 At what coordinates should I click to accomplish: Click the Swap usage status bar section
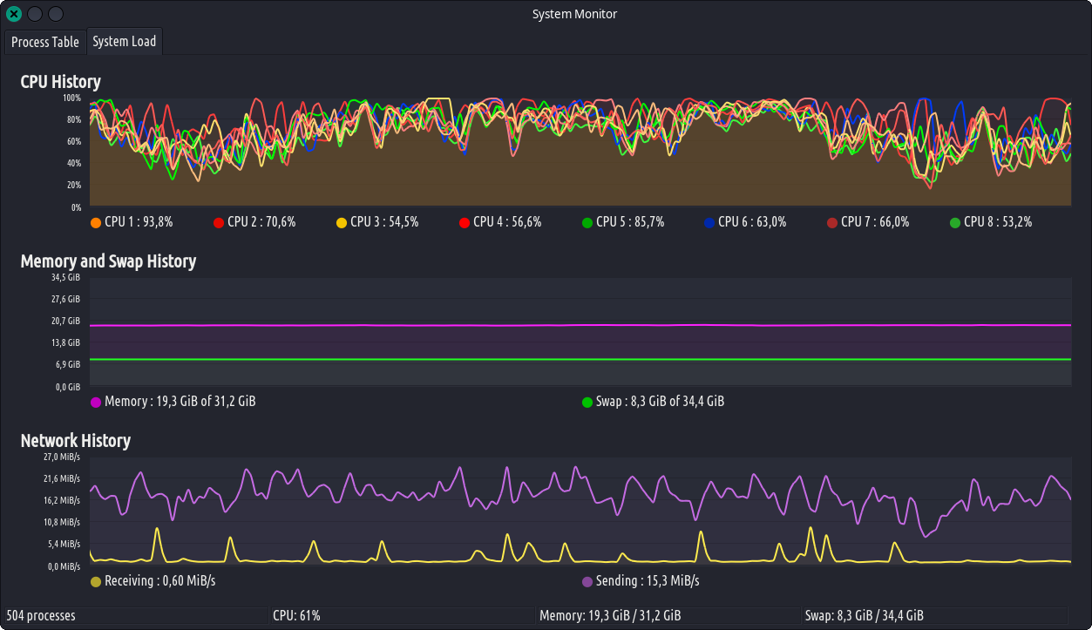(x=934, y=616)
